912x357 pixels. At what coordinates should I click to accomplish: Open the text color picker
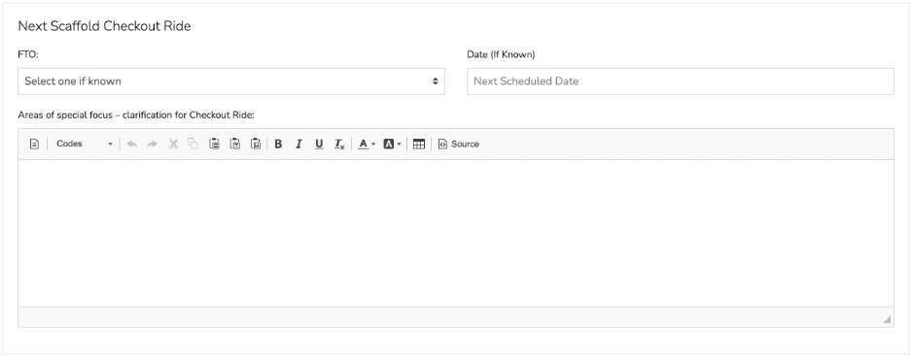coord(367,144)
